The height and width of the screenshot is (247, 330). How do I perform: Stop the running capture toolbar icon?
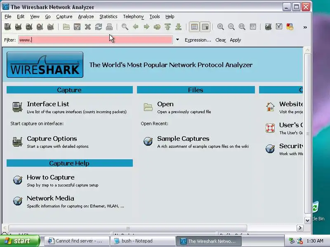(x=40, y=27)
